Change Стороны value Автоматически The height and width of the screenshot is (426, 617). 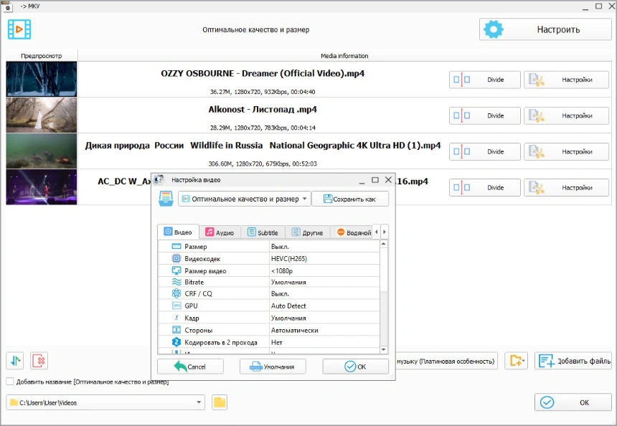point(324,330)
